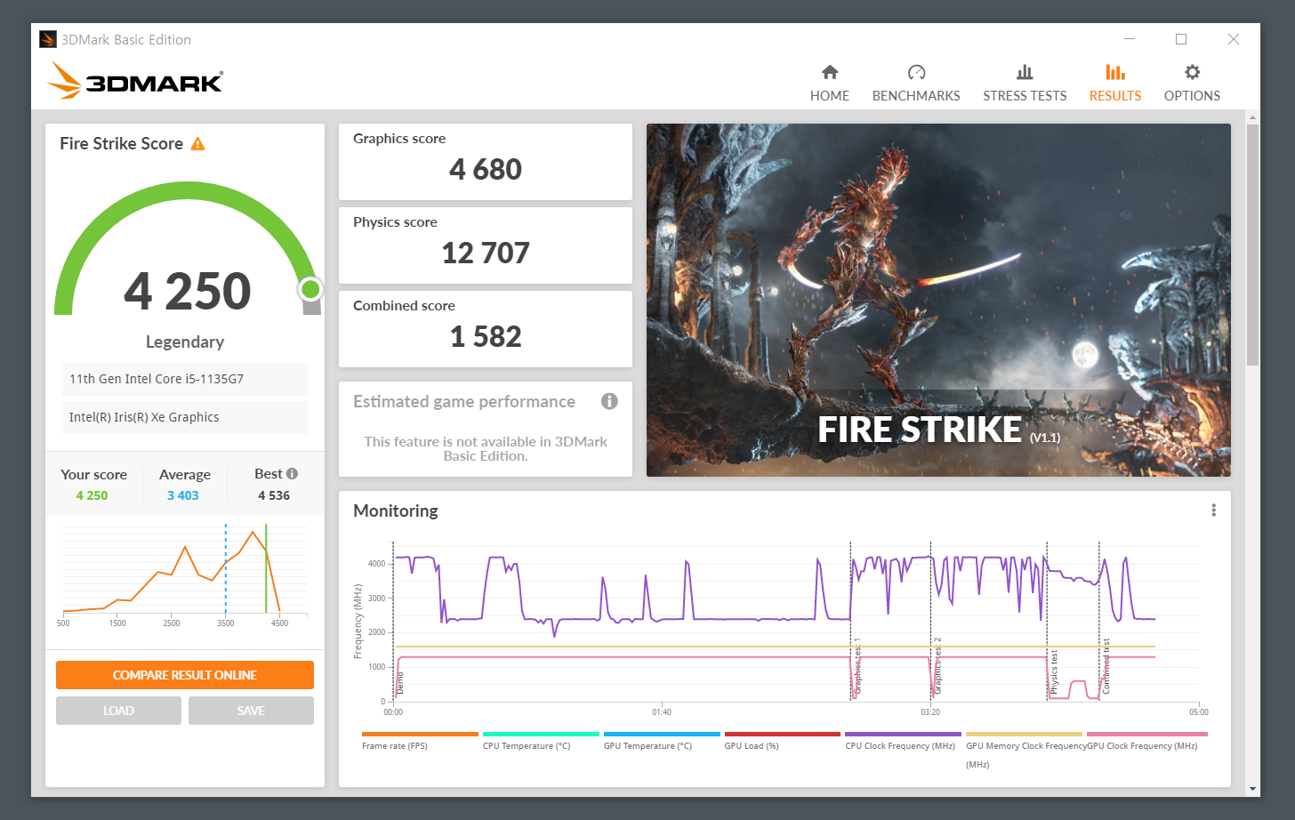Click the Physics test marker on chart
This screenshot has height=820, width=1295.
(1054, 671)
